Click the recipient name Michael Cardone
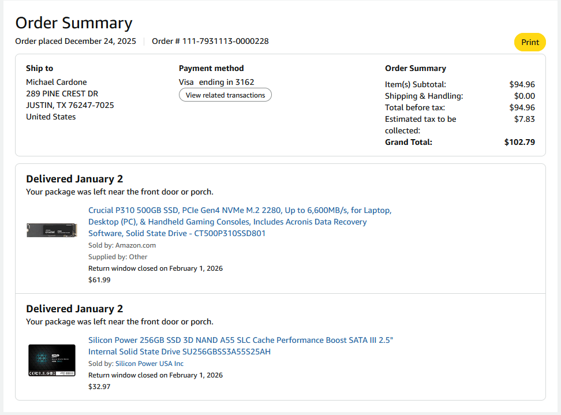 57,82
